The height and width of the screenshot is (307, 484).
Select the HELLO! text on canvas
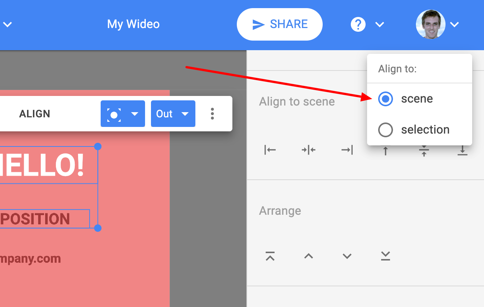[41, 165]
